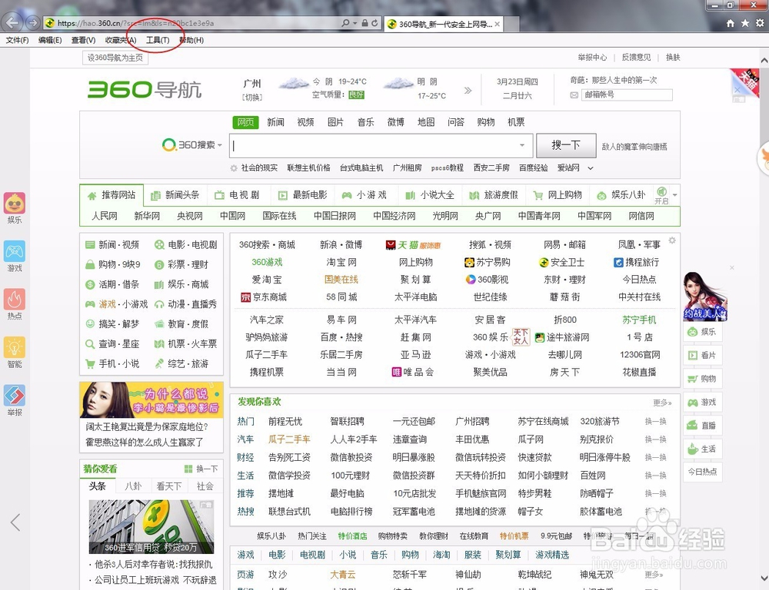Click the 京东商城 site link
The width and height of the screenshot is (769, 590).
[264, 297]
